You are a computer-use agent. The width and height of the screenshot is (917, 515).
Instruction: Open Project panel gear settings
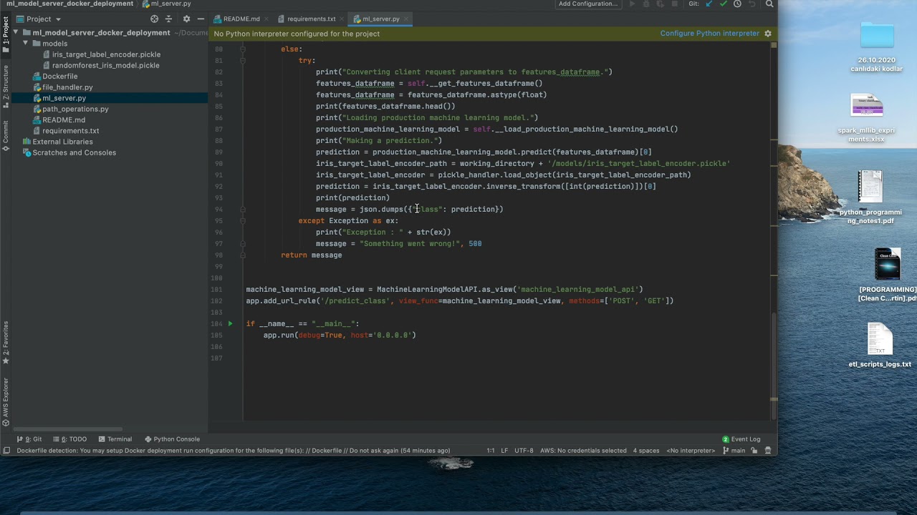pyautogui.click(x=186, y=19)
